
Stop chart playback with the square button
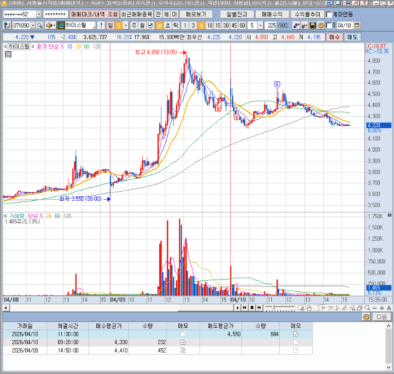[x=252, y=308]
